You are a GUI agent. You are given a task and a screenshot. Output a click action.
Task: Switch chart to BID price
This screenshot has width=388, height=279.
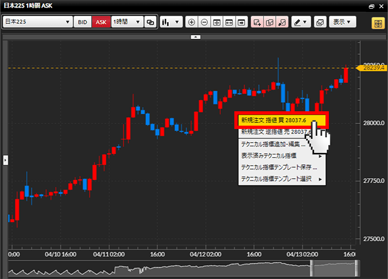point(82,22)
